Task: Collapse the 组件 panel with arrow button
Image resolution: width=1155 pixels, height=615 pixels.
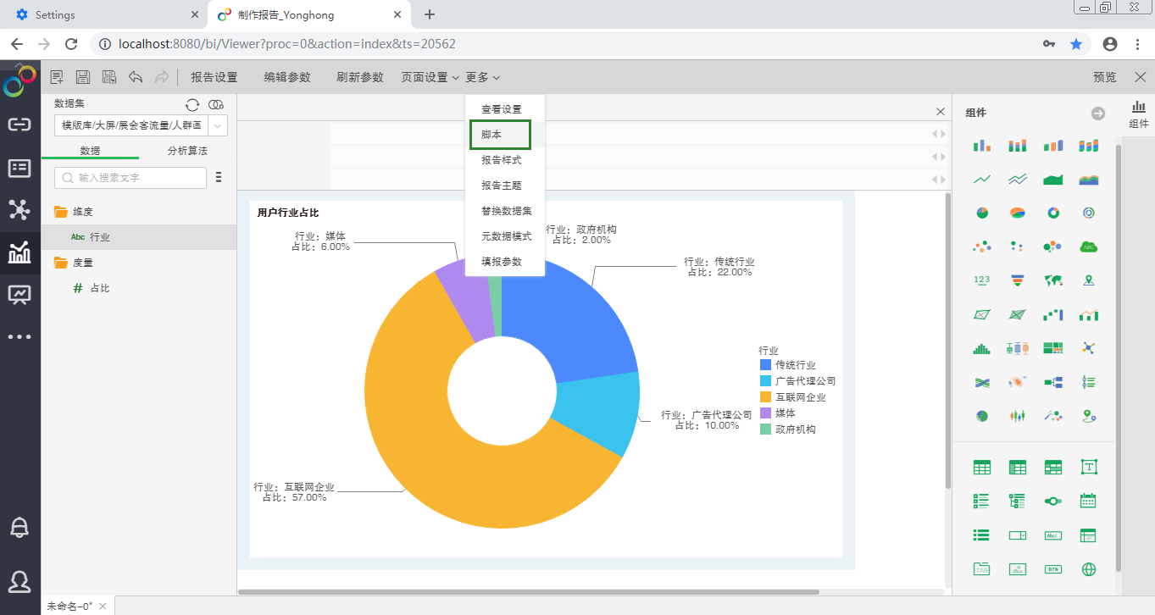Action: pyautogui.click(x=1097, y=114)
